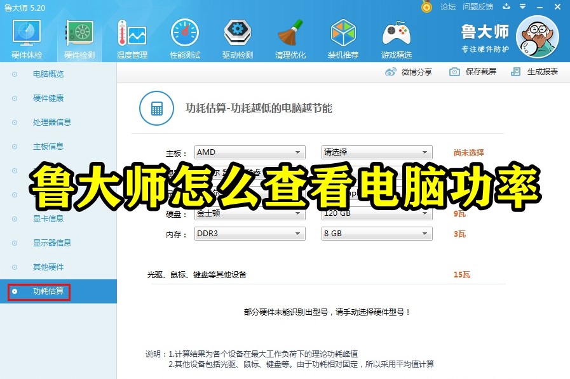Select 处理器信息 in the sidebar

coord(52,123)
